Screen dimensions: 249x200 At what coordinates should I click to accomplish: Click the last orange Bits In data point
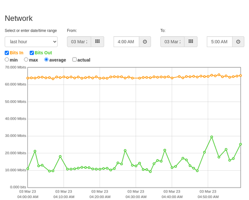[x=241, y=75]
